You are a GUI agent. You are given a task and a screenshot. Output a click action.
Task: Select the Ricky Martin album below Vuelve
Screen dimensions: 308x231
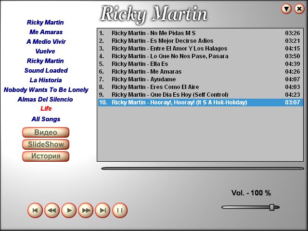45,61
